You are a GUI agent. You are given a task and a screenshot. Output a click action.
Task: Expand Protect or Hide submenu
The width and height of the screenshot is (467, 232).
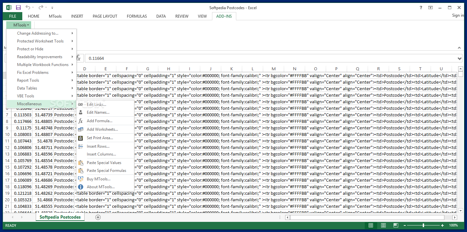pos(41,49)
